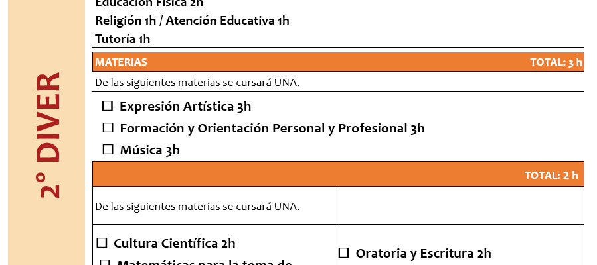Check the Expresión Artística 3h checkbox

[x=108, y=106]
